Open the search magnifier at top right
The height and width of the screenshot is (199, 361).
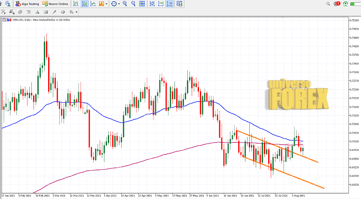[328, 4]
